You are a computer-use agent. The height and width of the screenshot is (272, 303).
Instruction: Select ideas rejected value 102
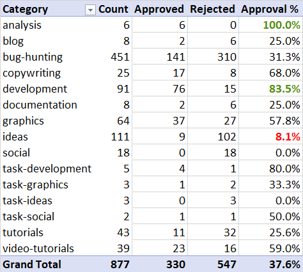[x=227, y=137]
